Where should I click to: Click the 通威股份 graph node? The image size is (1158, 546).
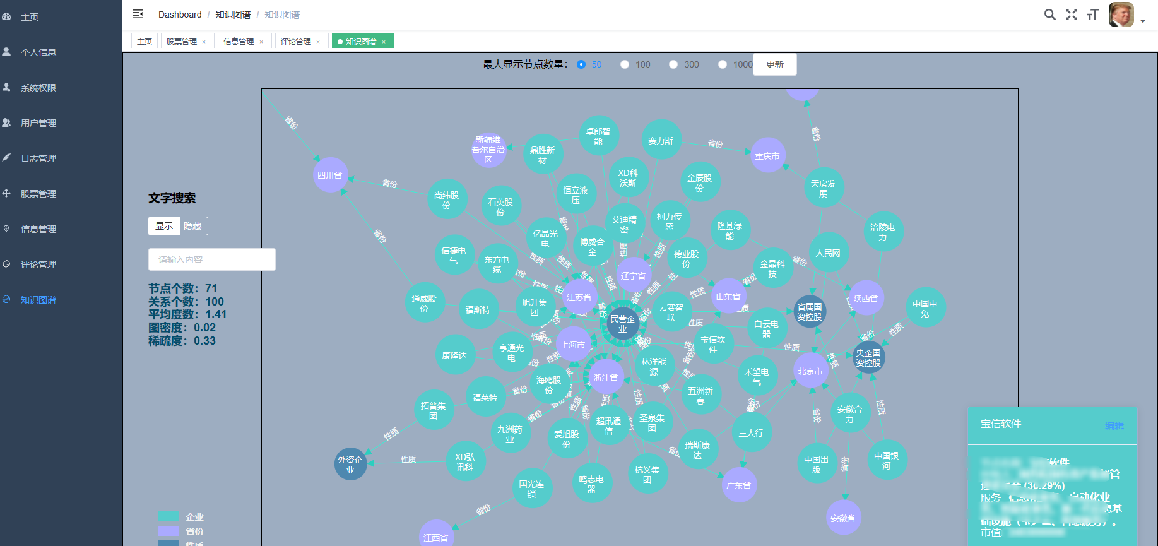coord(424,303)
